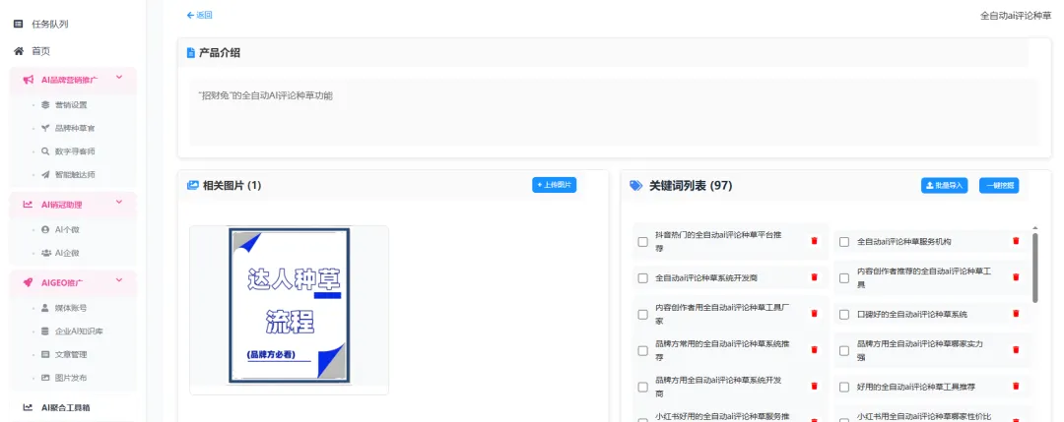Click the 批量导入 button
The width and height of the screenshot is (1064, 422).
click(x=944, y=186)
